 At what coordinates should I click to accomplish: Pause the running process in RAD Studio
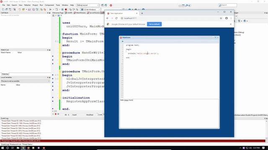point(62,10)
